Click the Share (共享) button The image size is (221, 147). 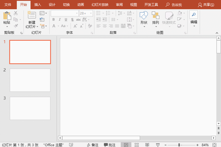pyautogui.click(x=206, y=5)
